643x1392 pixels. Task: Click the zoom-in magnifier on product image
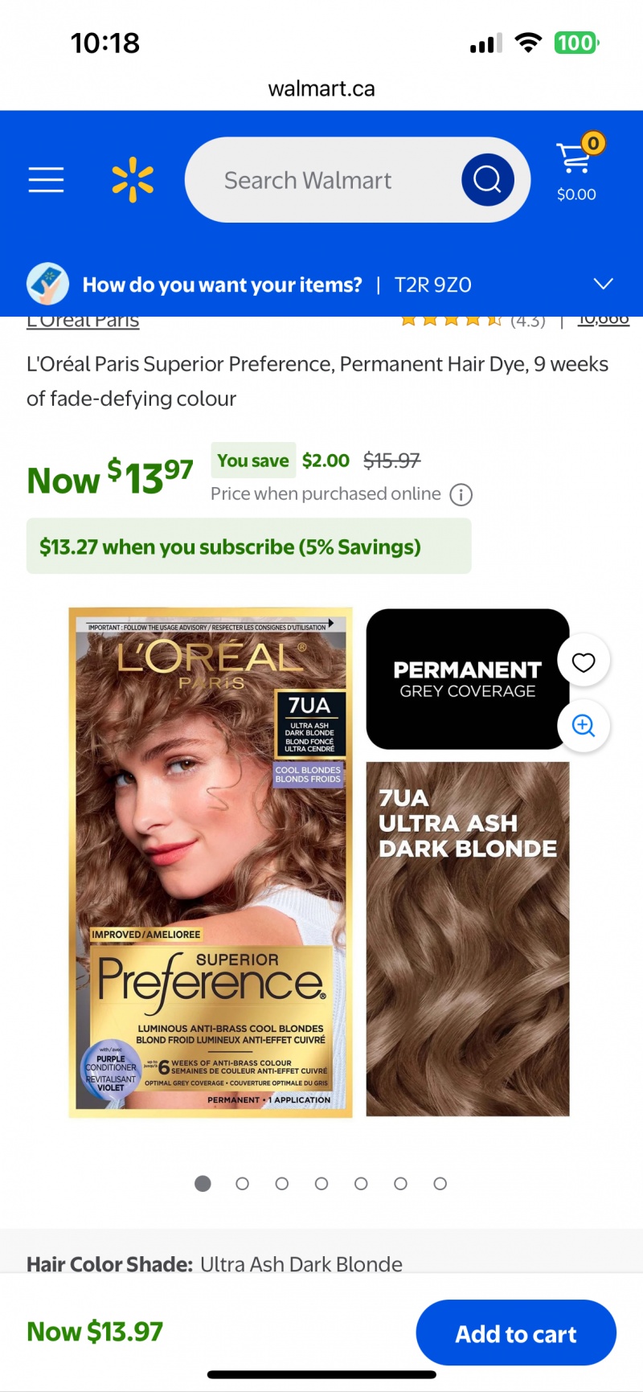(x=584, y=726)
